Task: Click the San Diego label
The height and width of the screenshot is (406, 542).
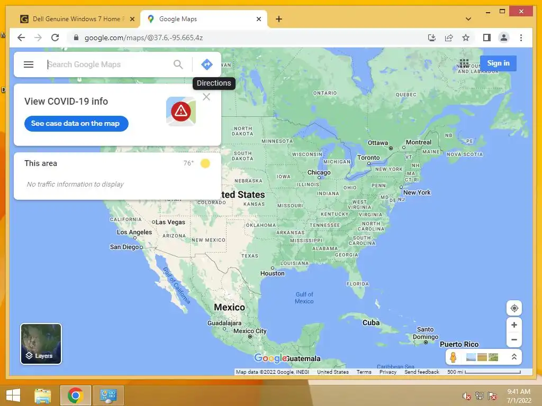Action: [124, 247]
